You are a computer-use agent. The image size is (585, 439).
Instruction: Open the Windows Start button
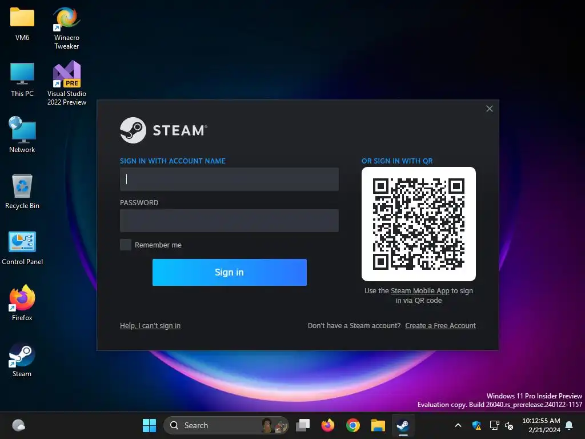[x=149, y=425]
